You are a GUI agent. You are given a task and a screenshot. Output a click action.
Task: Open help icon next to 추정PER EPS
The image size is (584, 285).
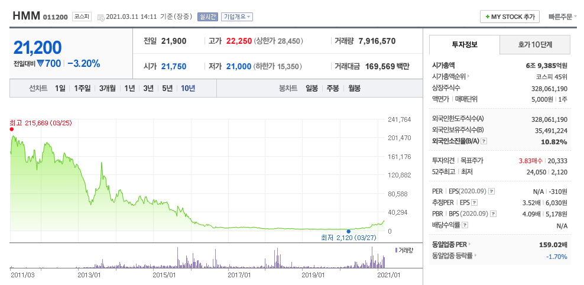[475, 203]
